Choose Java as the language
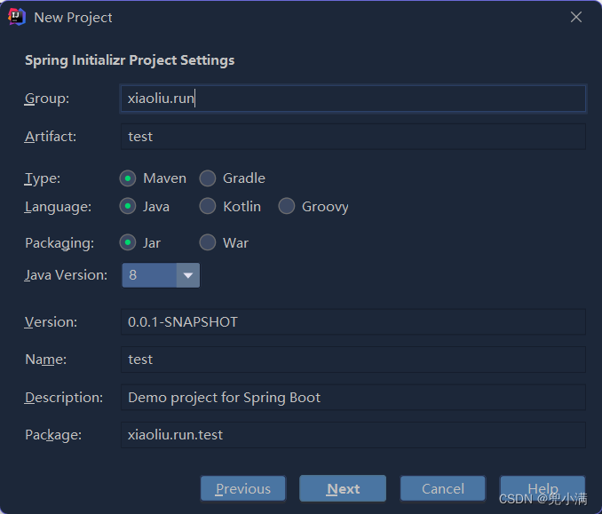This screenshot has width=602, height=514. pos(128,207)
